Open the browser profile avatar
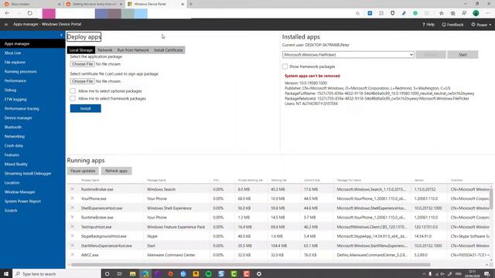The height and width of the screenshot is (278, 495). (476, 13)
